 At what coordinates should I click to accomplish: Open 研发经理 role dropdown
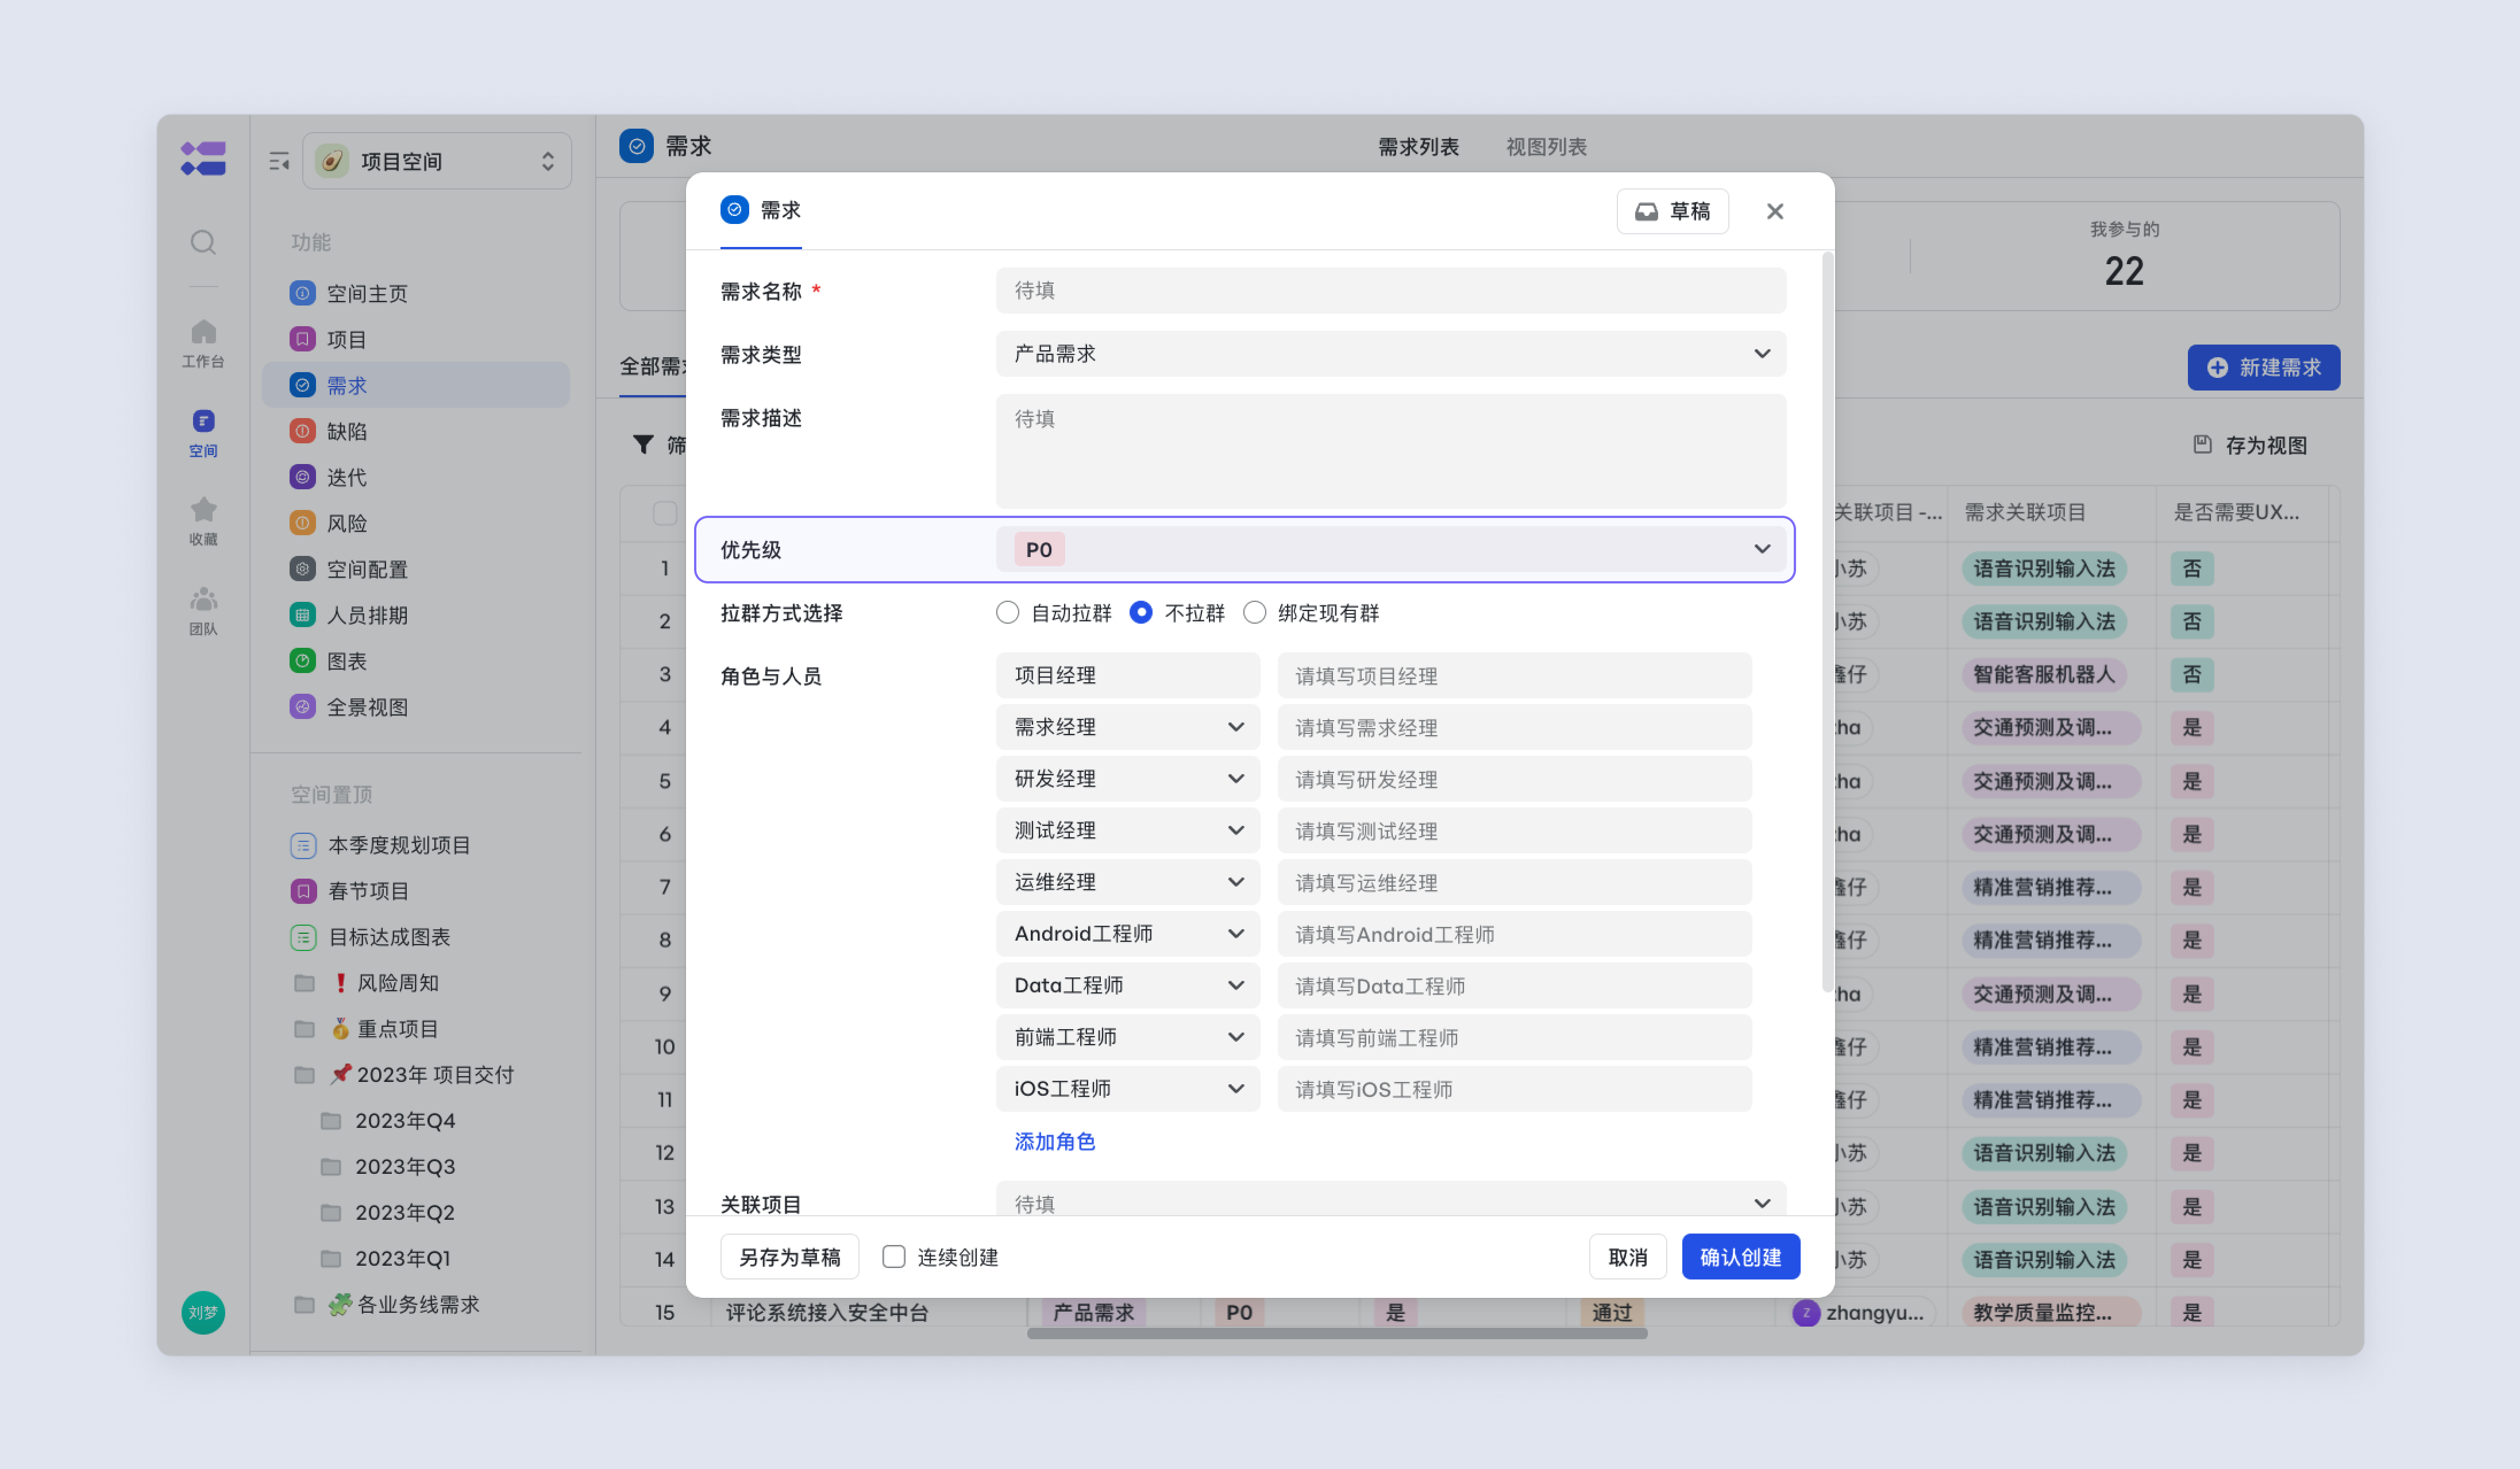(x=1127, y=779)
